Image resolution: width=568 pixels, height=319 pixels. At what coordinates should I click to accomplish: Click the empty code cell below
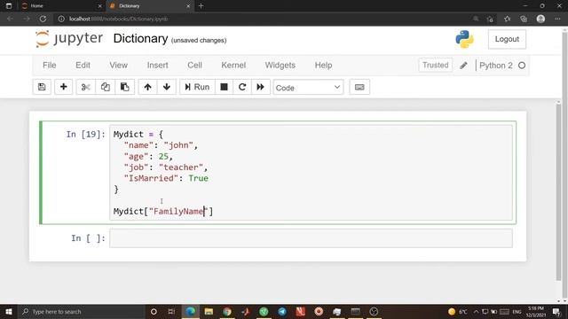pos(311,238)
